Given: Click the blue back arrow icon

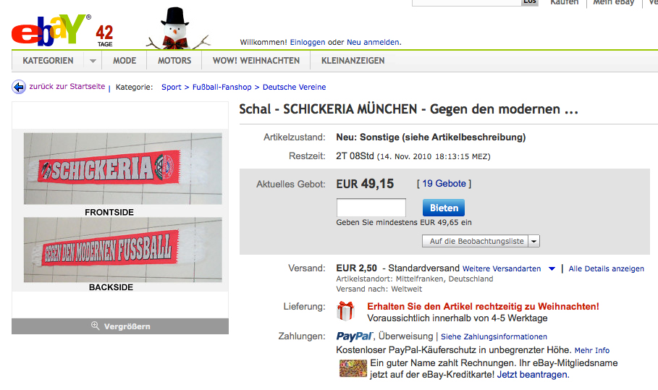Looking at the screenshot, I should (x=19, y=87).
